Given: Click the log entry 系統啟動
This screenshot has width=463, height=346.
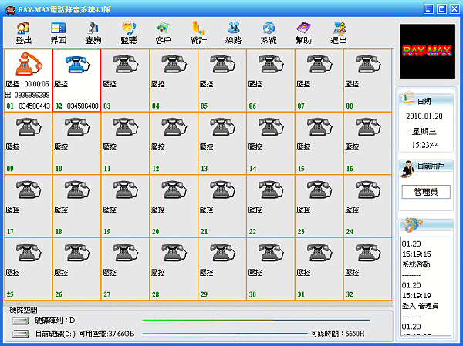Looking at the screenshot, I should pyautogui.click(x=416, y=264).
